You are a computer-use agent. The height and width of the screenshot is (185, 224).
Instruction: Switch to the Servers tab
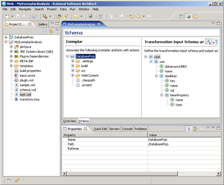[x=114, y=129]
